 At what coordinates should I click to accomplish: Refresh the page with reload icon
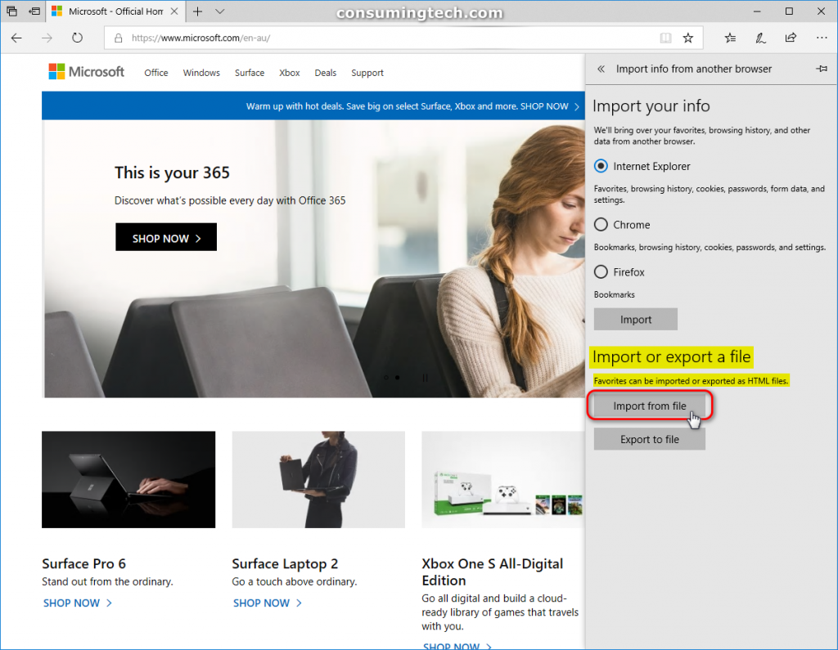click(78, 38)
